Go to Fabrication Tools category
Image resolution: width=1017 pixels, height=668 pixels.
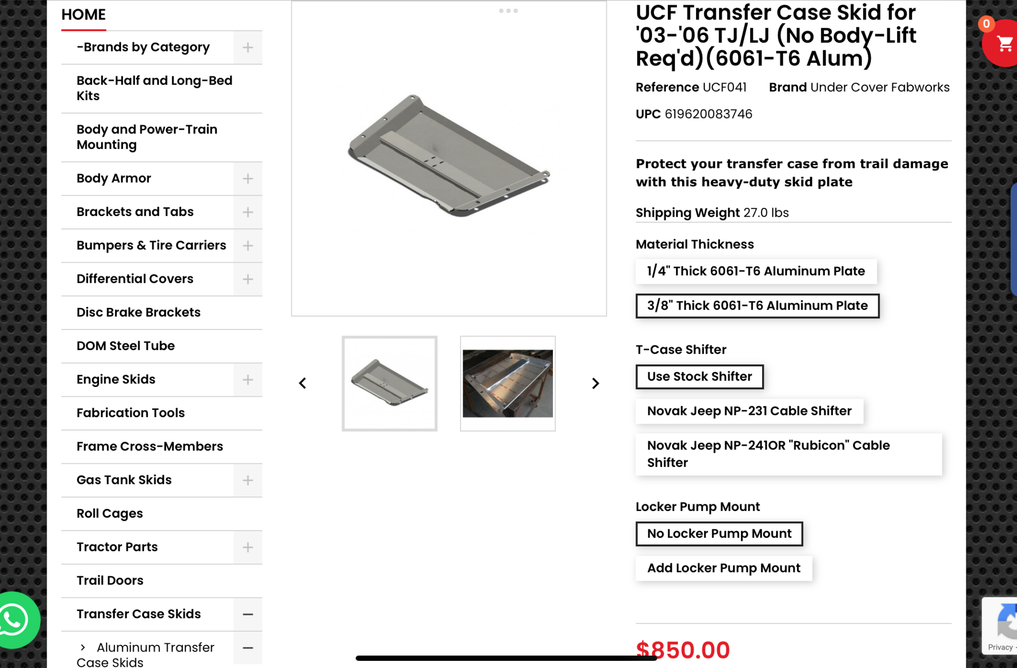131,413
